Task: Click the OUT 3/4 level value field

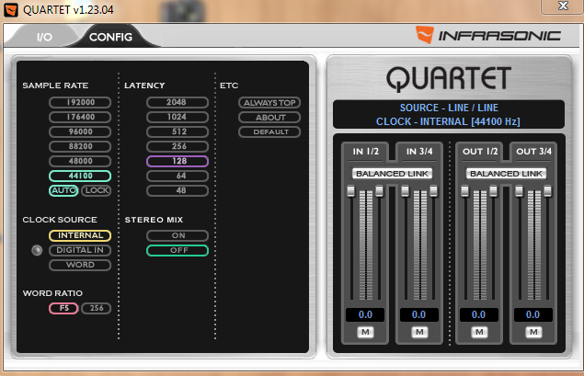Action: coord(533,314)
